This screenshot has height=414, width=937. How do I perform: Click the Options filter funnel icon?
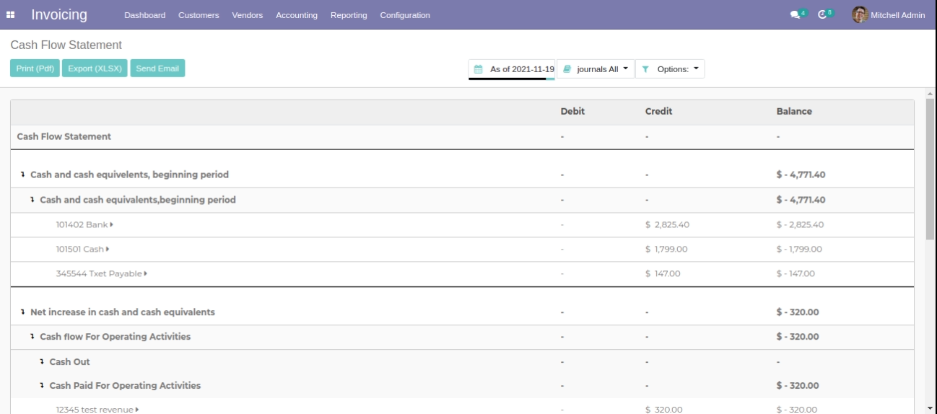pyautogui.click(x=645, y=69)
